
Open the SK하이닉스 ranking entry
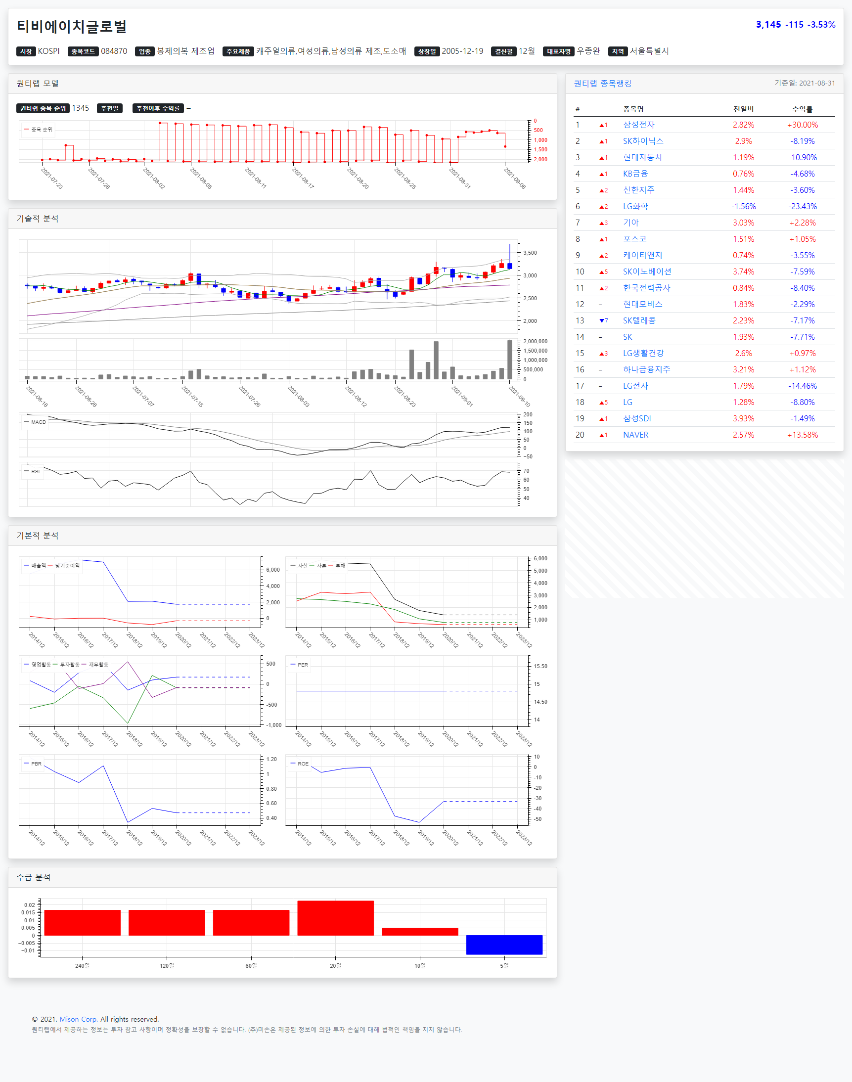(x=642, y=141)
